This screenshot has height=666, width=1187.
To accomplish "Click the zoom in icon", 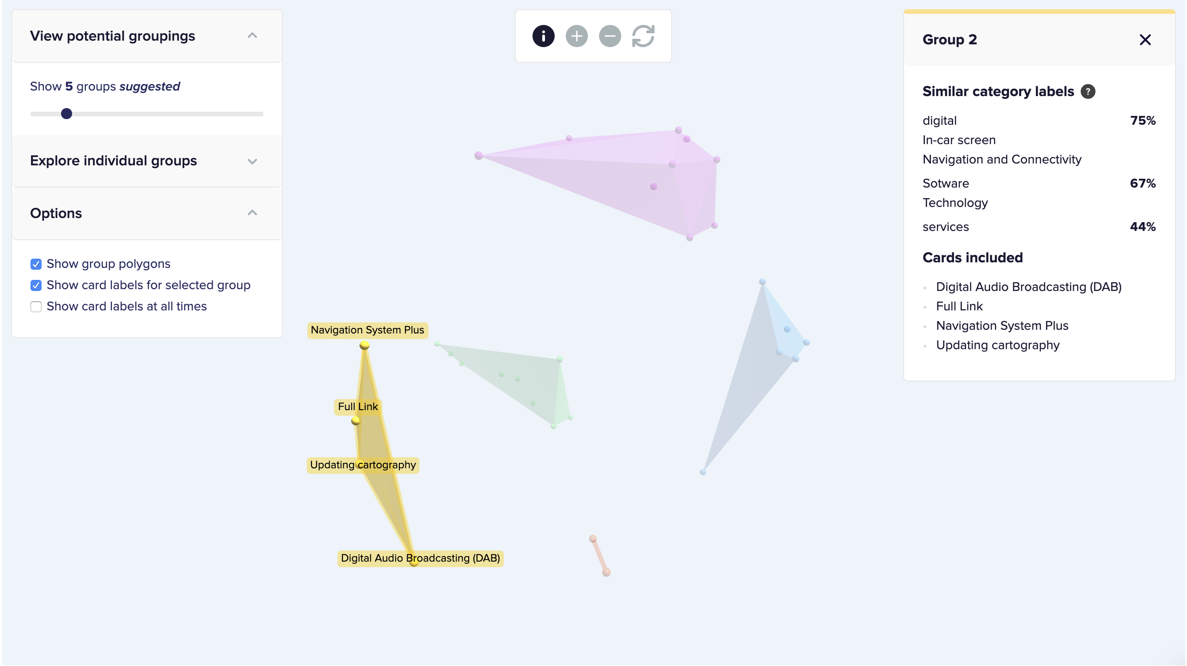I will (575, 36).
